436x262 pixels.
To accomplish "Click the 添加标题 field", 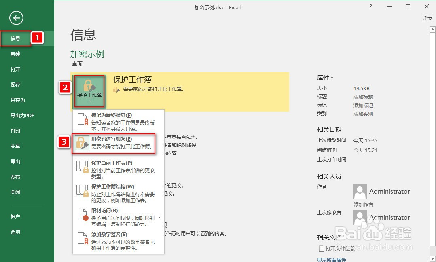I will tap(363, 97).
